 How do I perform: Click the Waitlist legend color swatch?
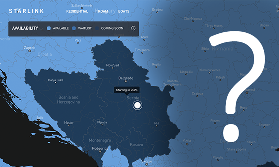74,28
